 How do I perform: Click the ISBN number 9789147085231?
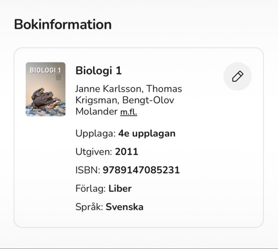point(141,170)
